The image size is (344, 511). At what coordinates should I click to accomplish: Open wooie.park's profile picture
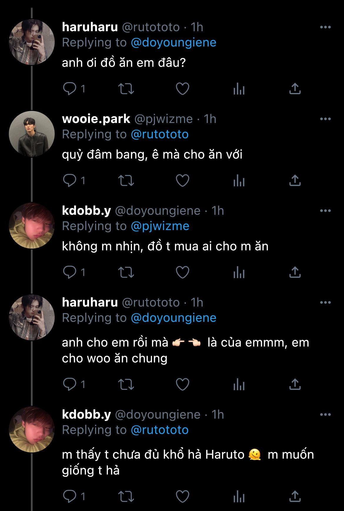(32, 134)
